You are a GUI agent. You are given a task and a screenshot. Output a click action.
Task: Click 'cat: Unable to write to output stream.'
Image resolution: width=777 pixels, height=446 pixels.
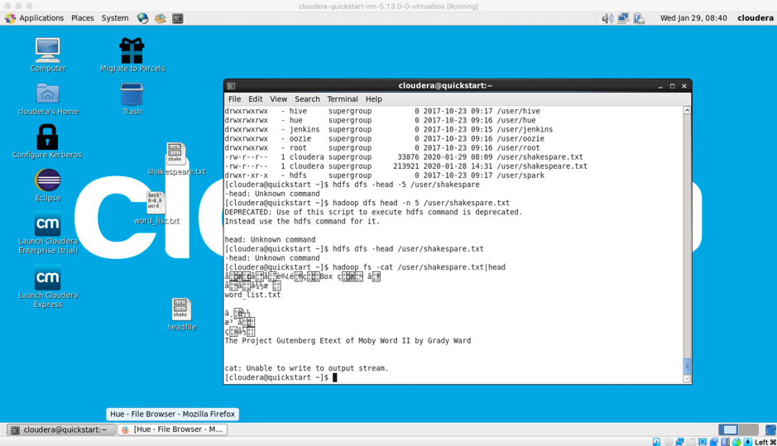click(x=306, y=368)
